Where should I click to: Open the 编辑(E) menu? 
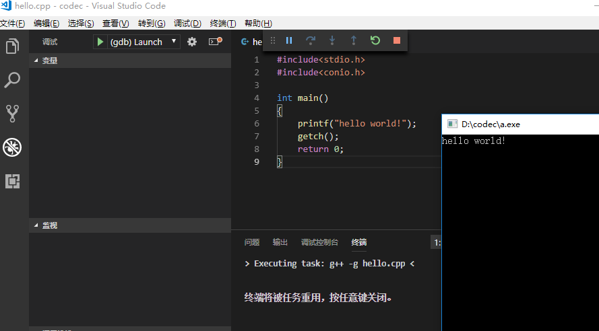(46, 24)
